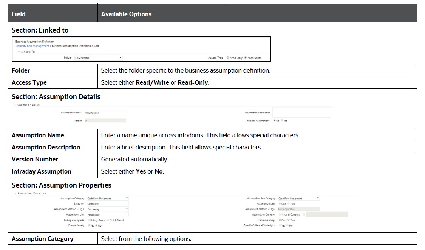The image size is (425, 250).
Task: Click the Assumption Description text box
Action: [x=302, y=112]
